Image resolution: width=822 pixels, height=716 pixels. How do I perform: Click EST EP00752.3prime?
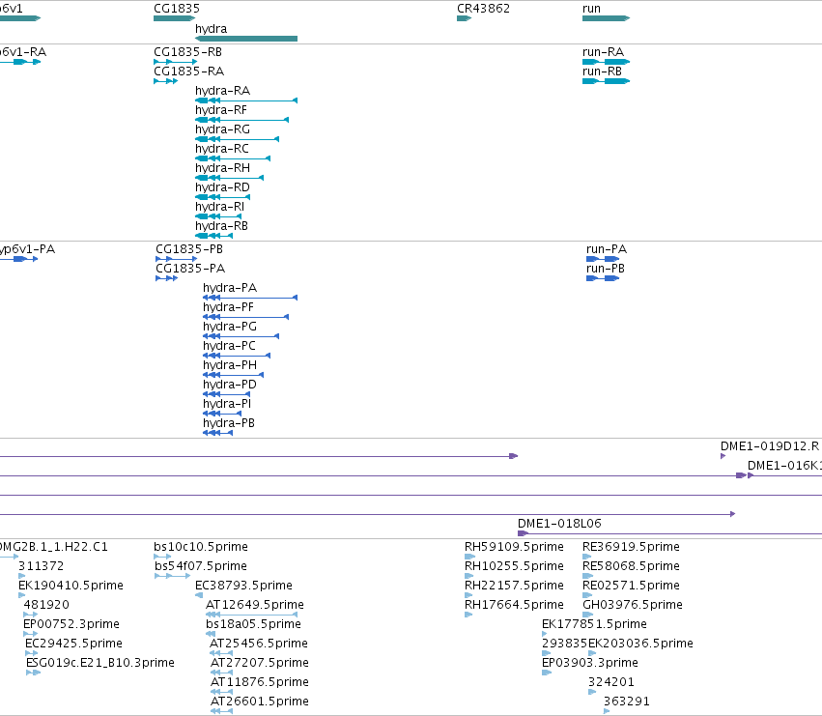pos(71,625)
